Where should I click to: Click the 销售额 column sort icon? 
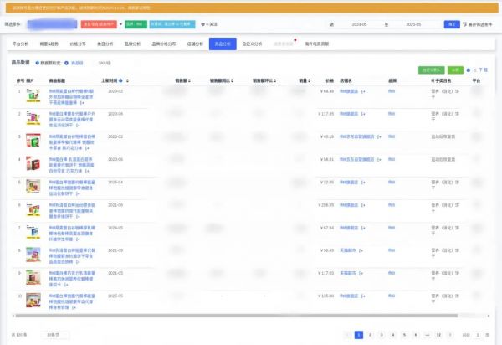coord(190,81)
